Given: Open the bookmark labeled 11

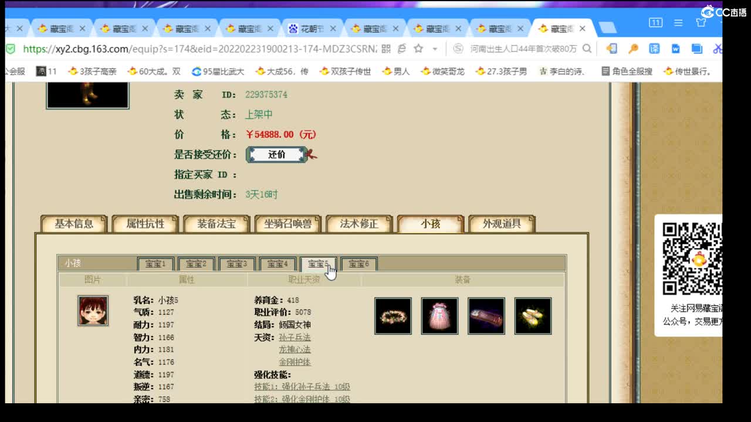Looking at the screenshot, I should [46, 72].
